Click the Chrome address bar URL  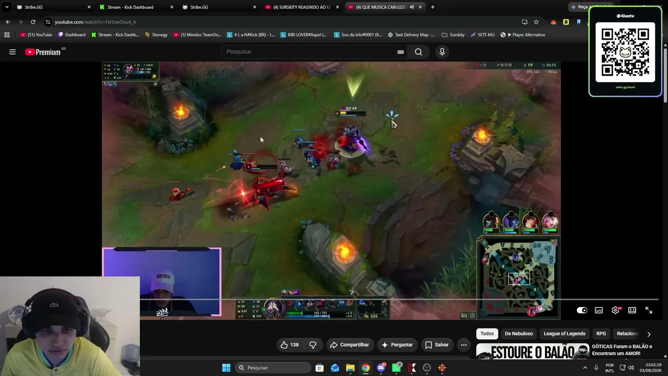[96, 22]
